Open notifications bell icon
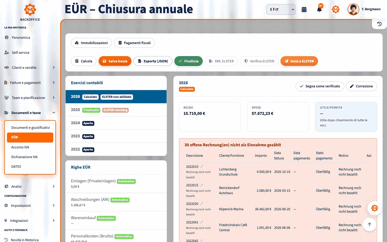Screen dimensions: 387x242 click(319, 9)
